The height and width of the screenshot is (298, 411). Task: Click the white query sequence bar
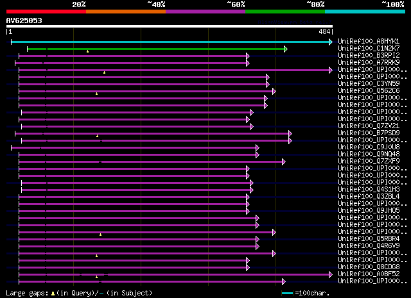click(170, 26)
